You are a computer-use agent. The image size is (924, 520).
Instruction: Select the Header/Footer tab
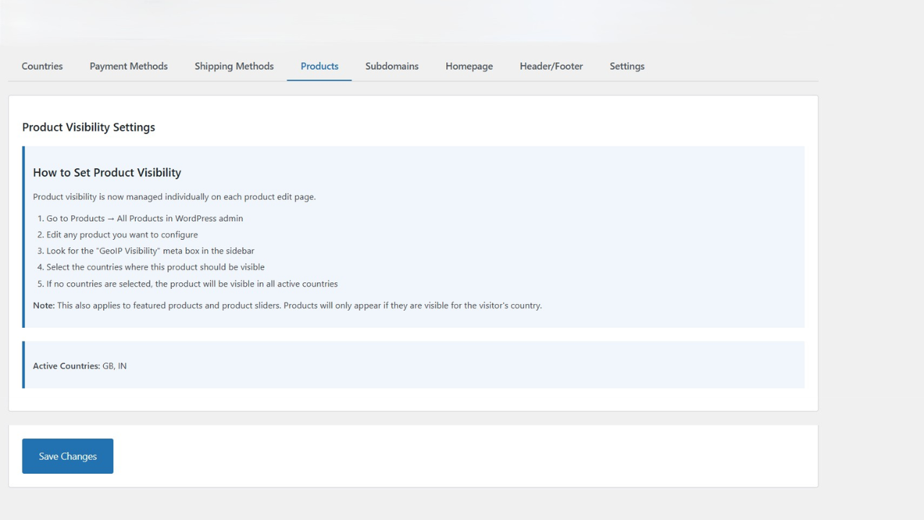coord(551,66)
